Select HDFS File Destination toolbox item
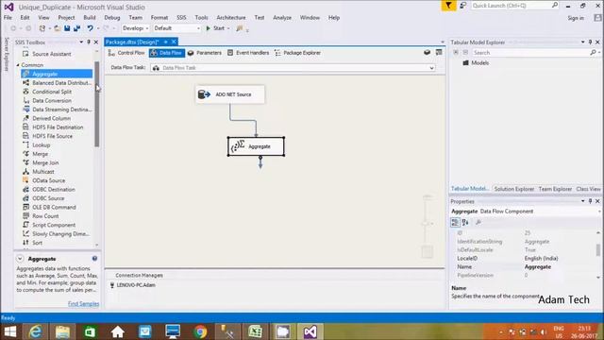Viewport: 604px width, 340px height. click(x=57, y=127)
